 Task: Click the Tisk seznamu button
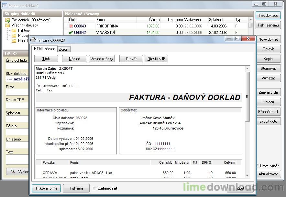[268, 25]
